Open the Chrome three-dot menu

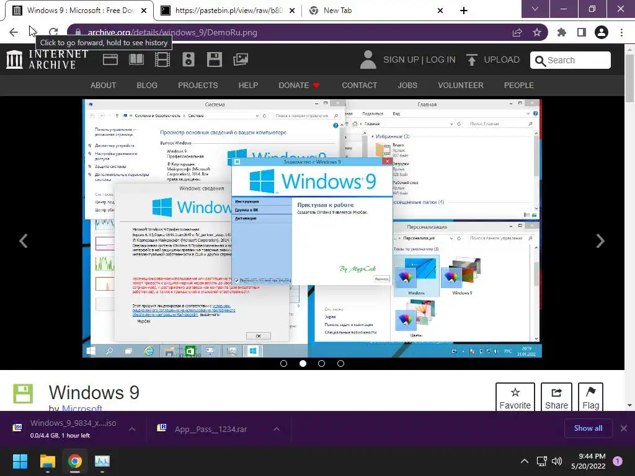[621, 32]
